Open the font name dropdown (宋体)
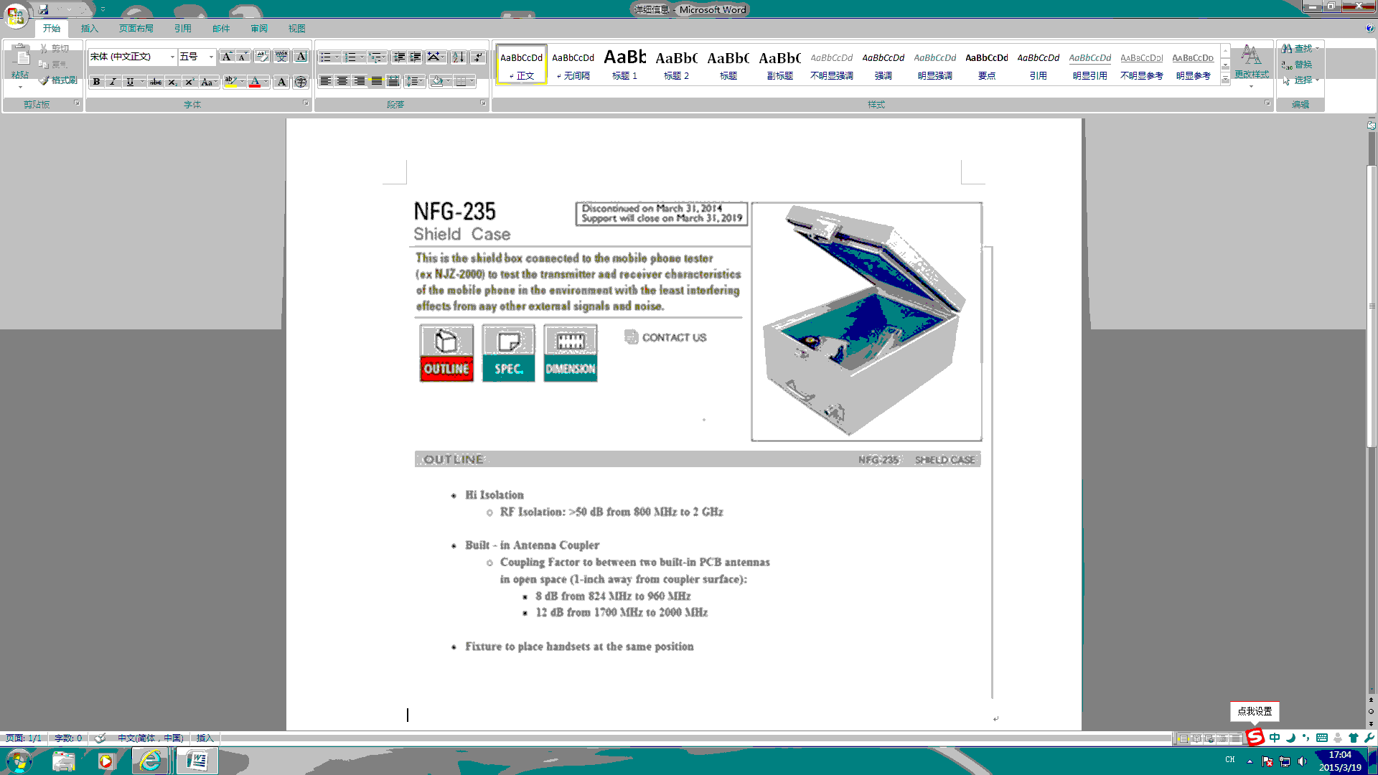Screen dimensions: 1378x775 [x=172, y=57]
